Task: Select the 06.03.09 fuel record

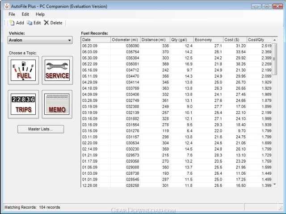Action: [x=177, y=52]
